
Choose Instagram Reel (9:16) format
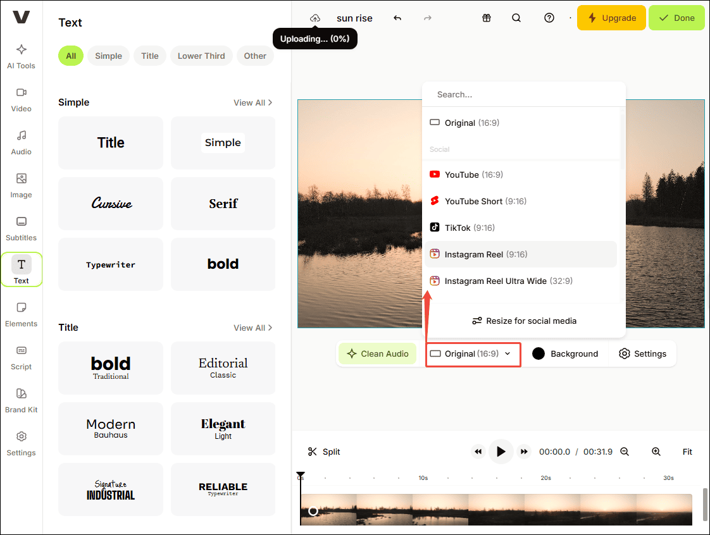[521, 254]
